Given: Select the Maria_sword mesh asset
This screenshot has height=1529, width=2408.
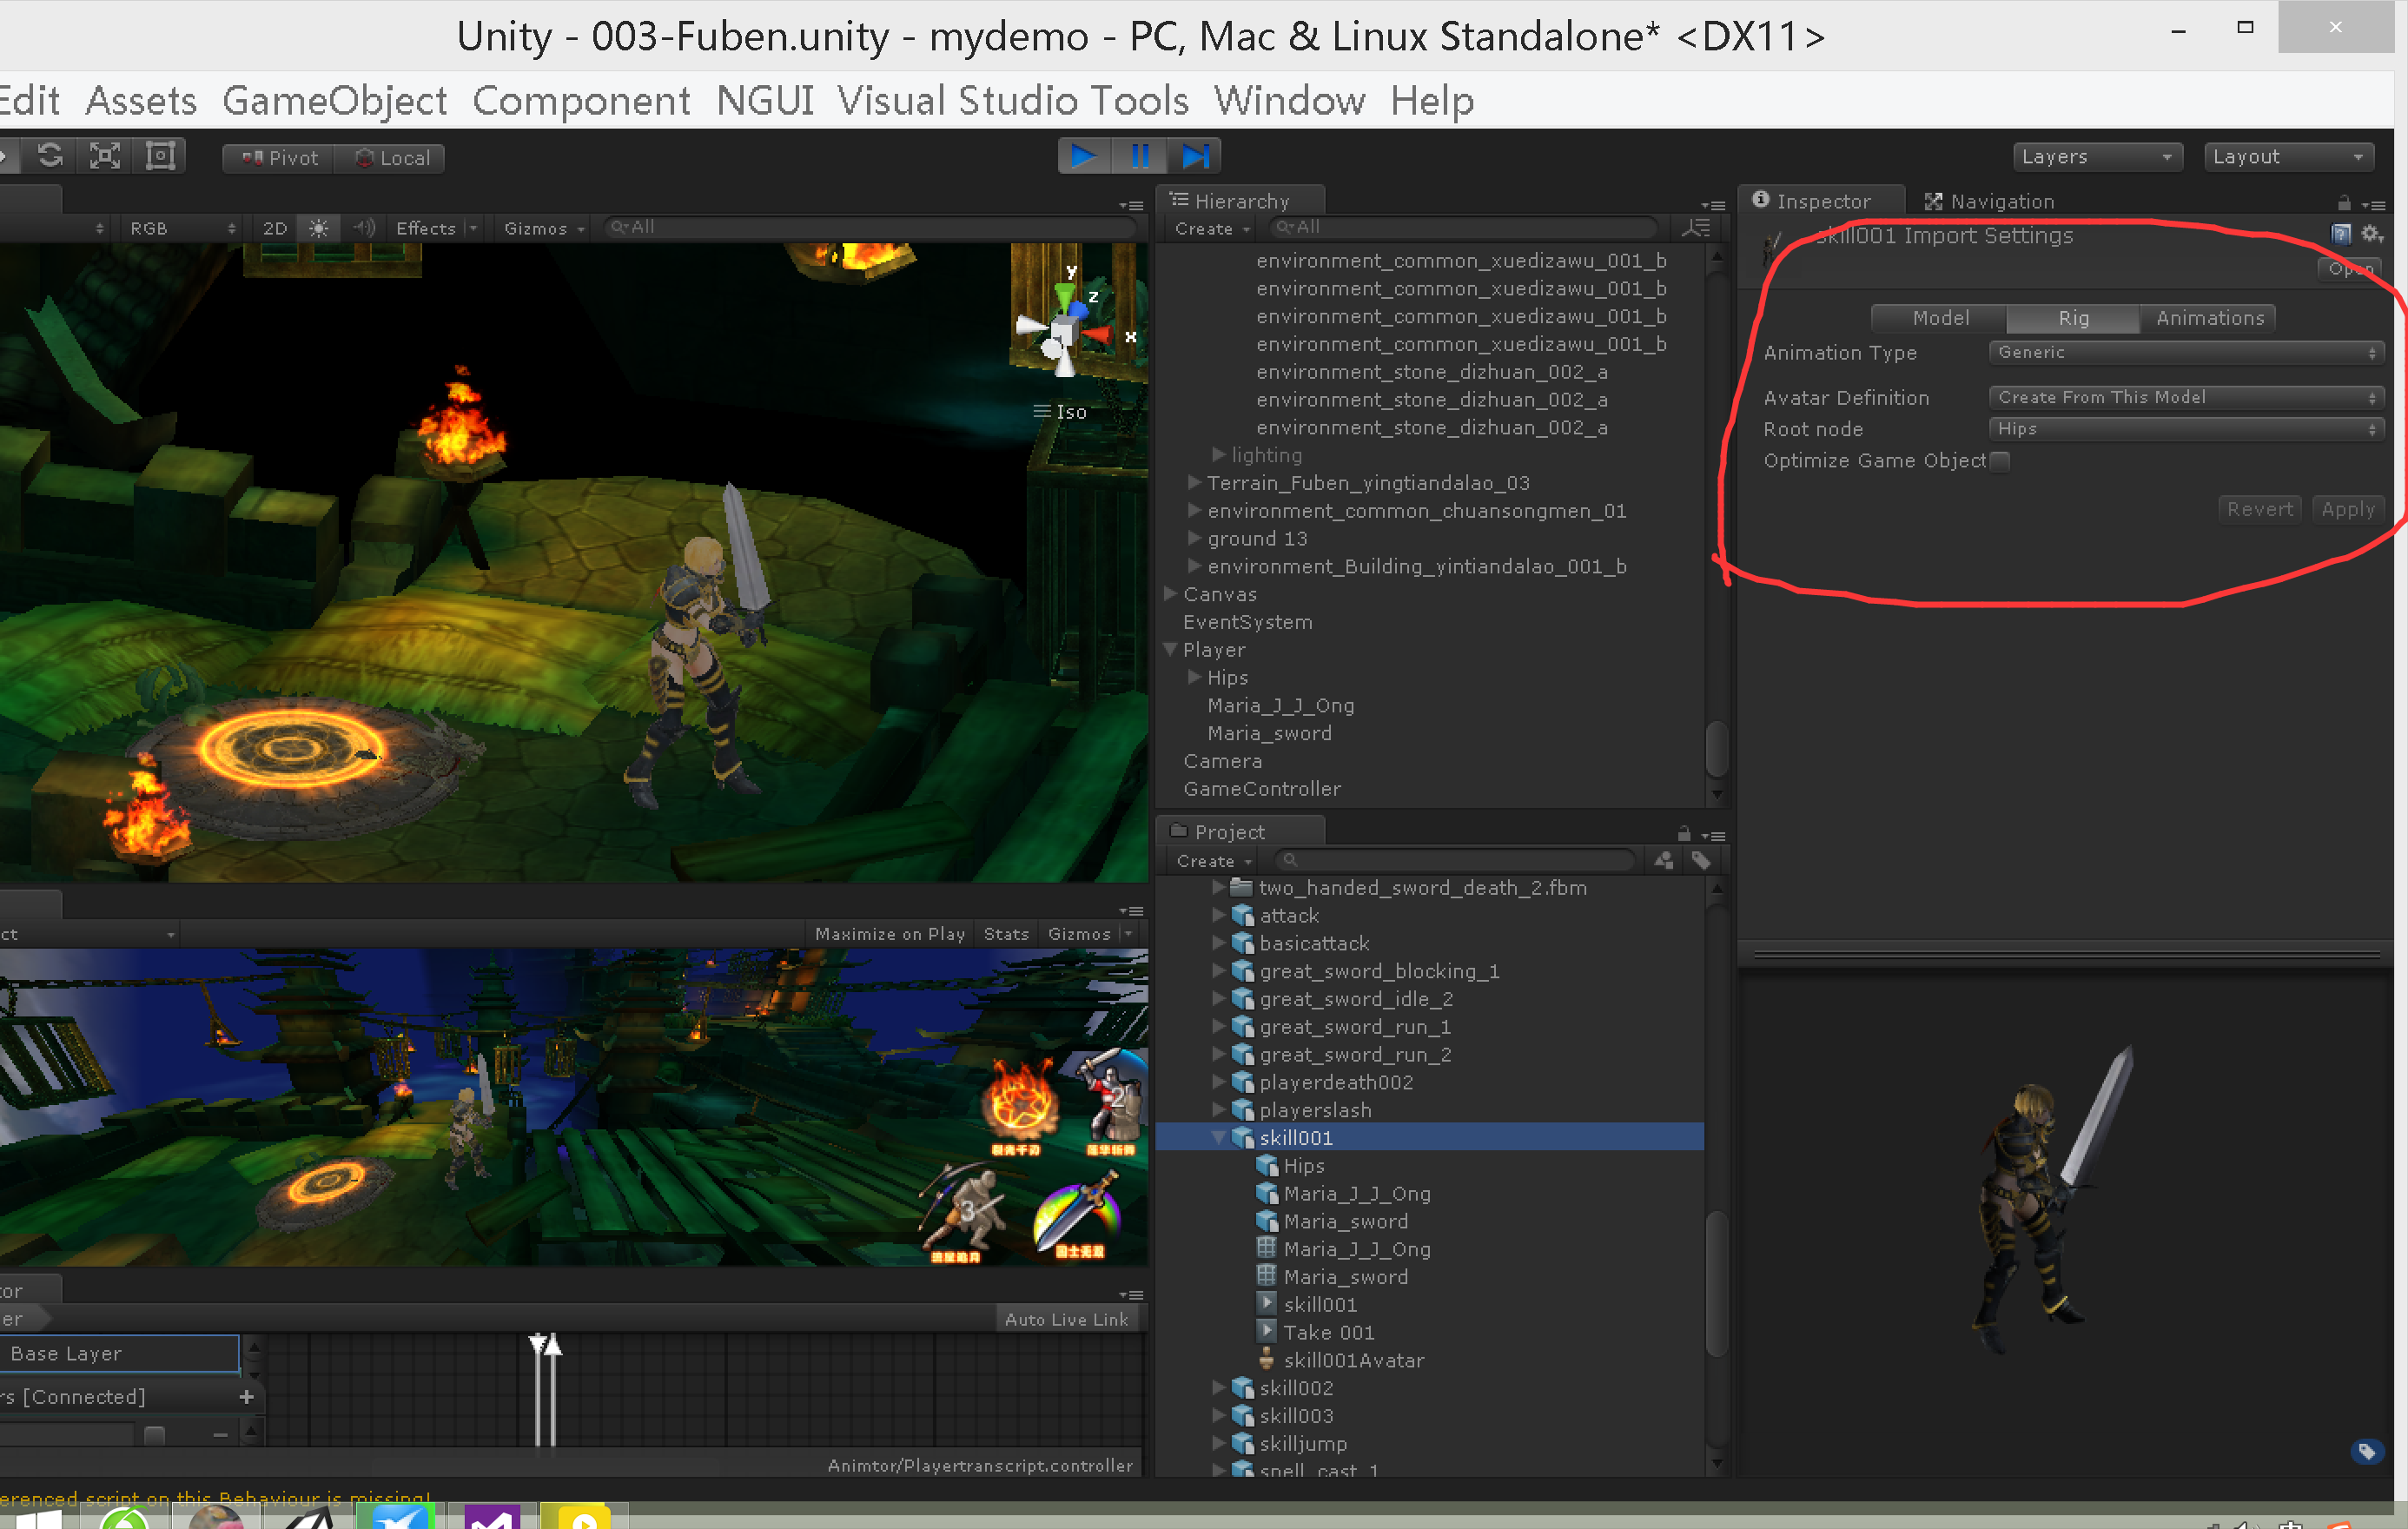Looking at the screenshot, I should pyautogui.click(x=1345, y=1277).
